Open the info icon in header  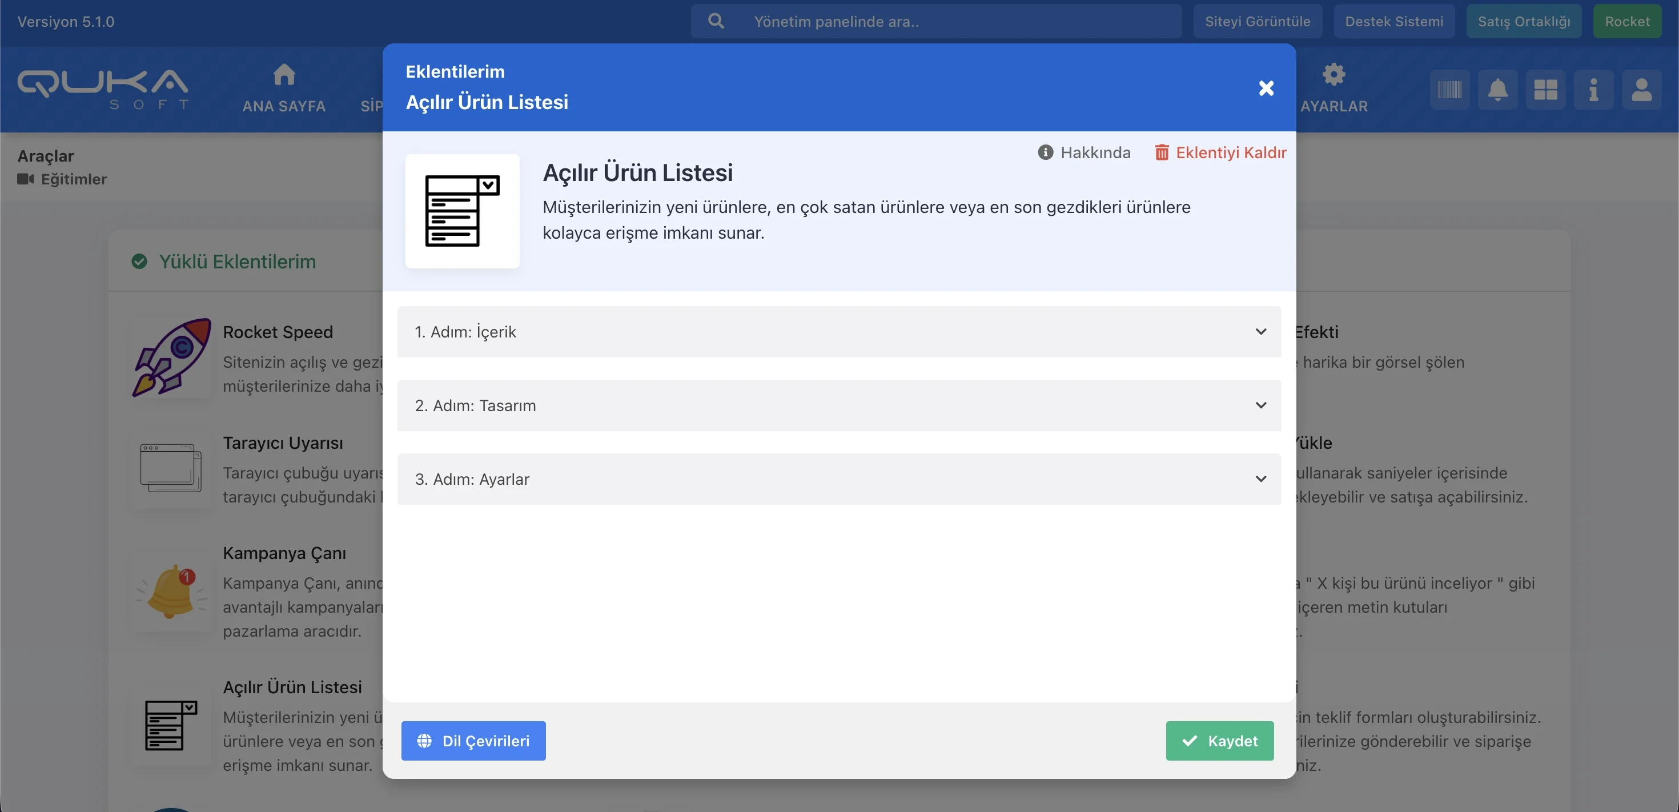tap(1593, 89)
